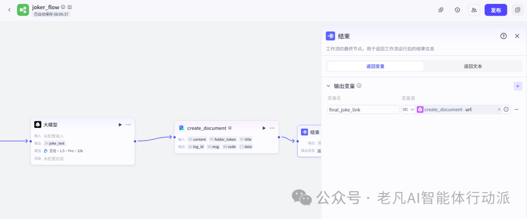Click the data output tag
This screenshot has height=219, width=527.
click(x=245, y=147)
